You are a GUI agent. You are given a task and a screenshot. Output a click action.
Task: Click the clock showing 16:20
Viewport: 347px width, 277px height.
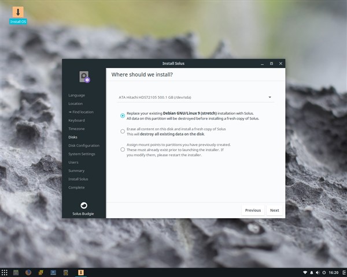pyautogui.click(x=334, y=272)
